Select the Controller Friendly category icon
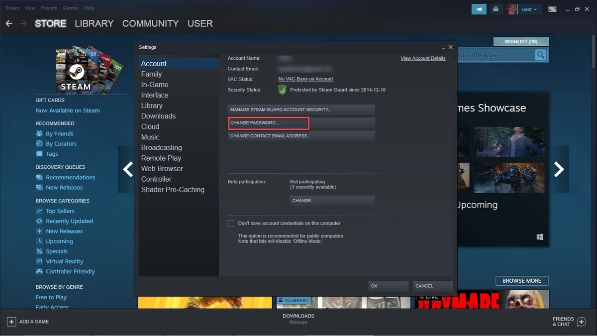 click(39, 271)
